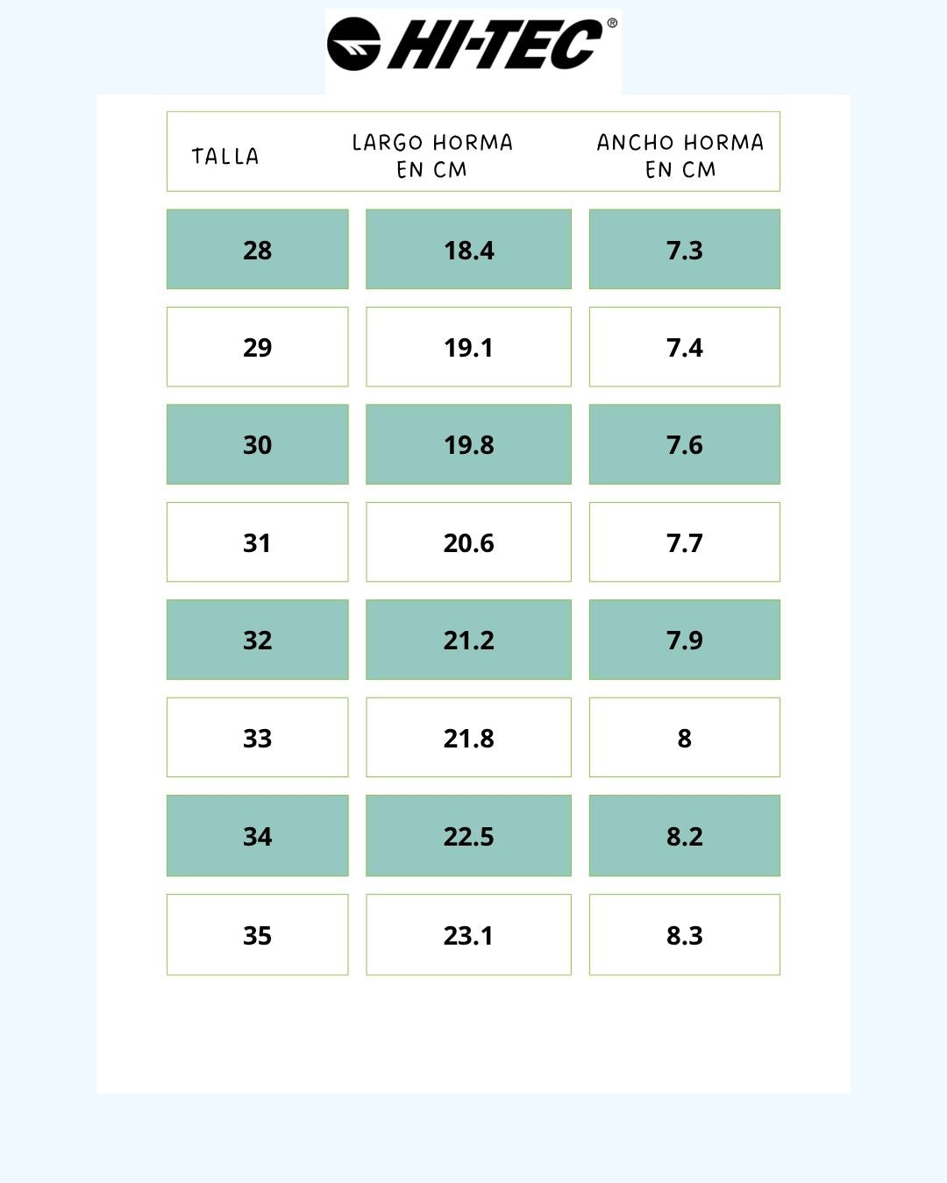Click the 18.4 length cell
947x1183 pixels.
[x=468, y=250]
